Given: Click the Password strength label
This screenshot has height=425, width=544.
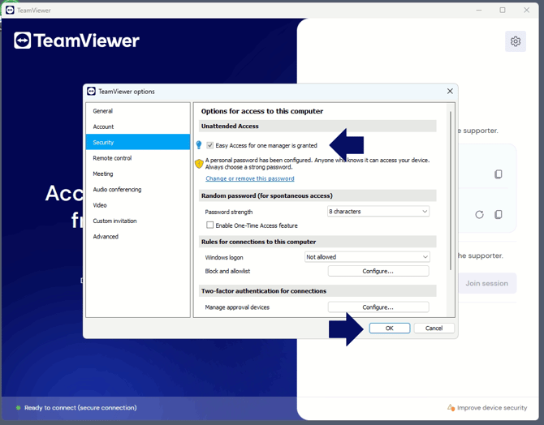Looking at the screenshot, I should (x=229, y=212).
